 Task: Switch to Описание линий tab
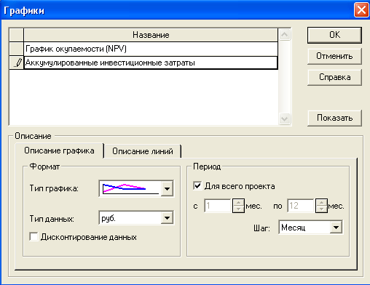[143, 151]
